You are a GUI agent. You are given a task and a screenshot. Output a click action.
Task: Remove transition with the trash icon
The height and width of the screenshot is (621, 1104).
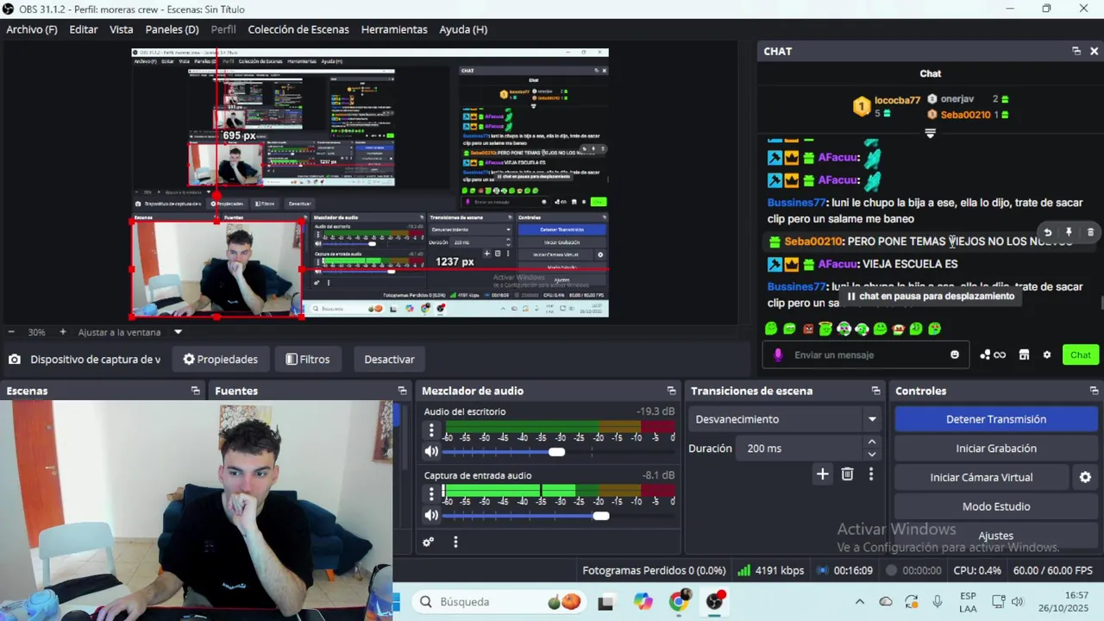847,474
